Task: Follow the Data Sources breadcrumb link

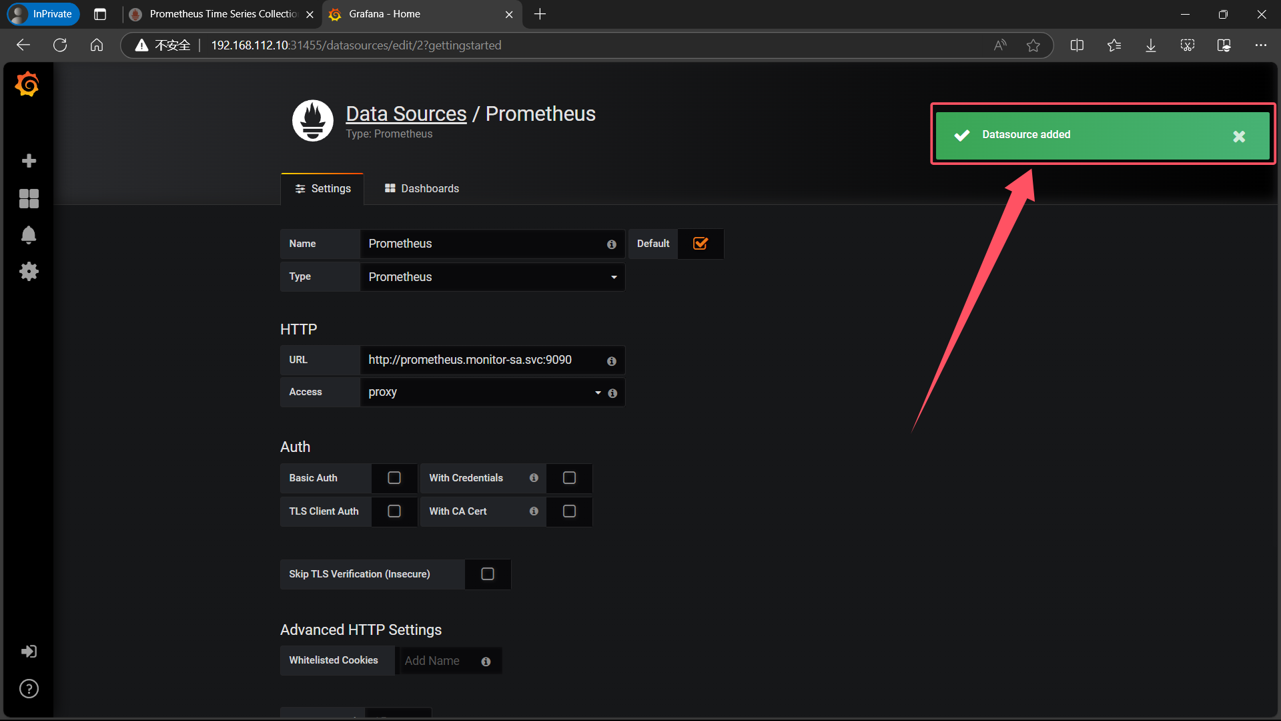Action: point(406,114)
